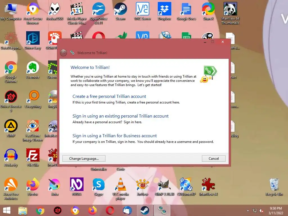The width and height of the screenshot is (288, 216).
Task: Select the Evernote desktop icon
Action: [33, 70]
